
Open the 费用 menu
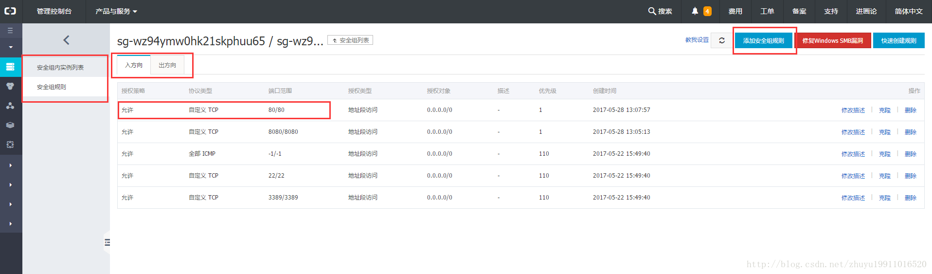click(735, 11)
